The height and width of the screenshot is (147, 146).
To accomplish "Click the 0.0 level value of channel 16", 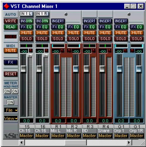I will click(42, 121).
